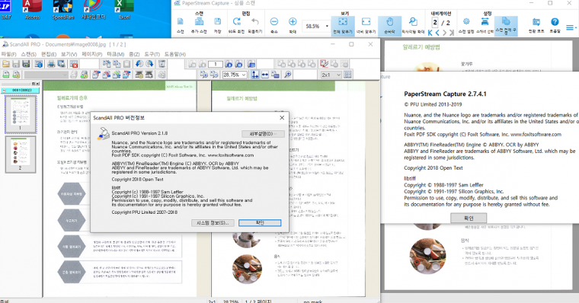579x303 pixels.
Task: Open the 28.75% zoom dropdown
Action: [234, 75]
